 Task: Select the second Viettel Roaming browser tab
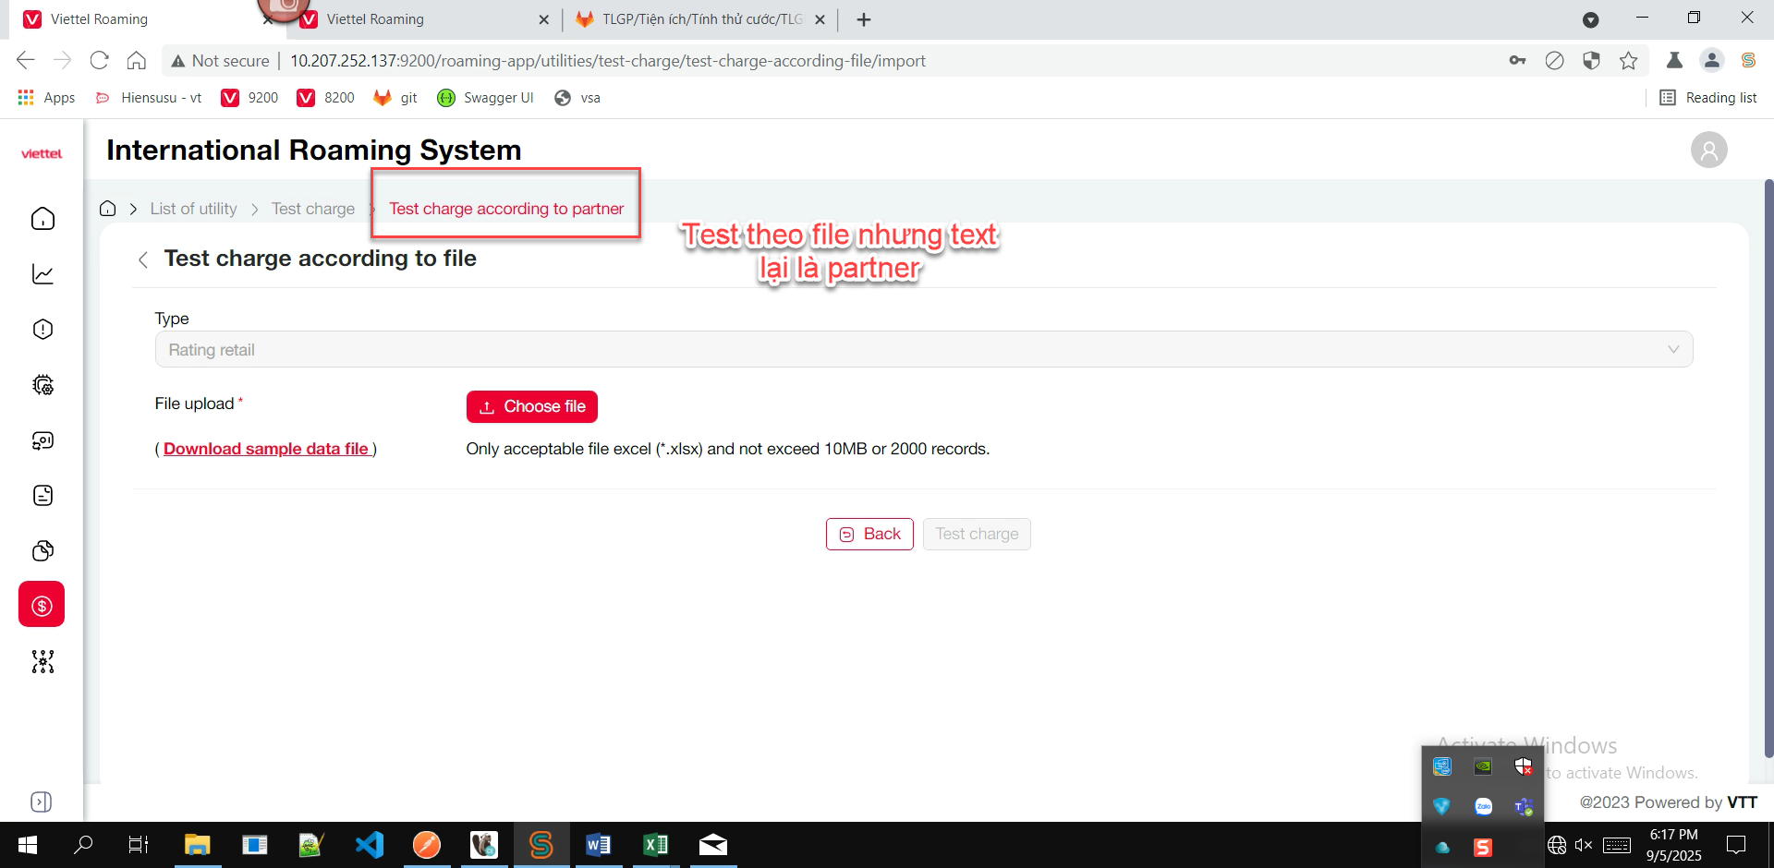420,19
